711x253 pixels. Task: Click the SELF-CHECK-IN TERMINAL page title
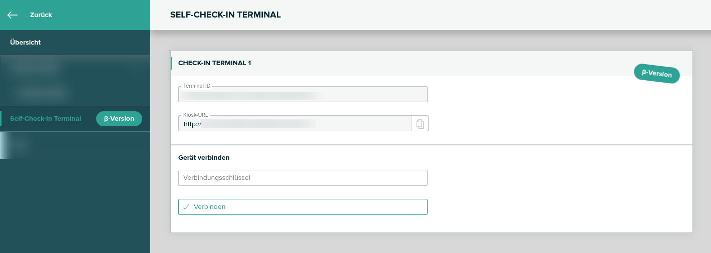(225, 15)
